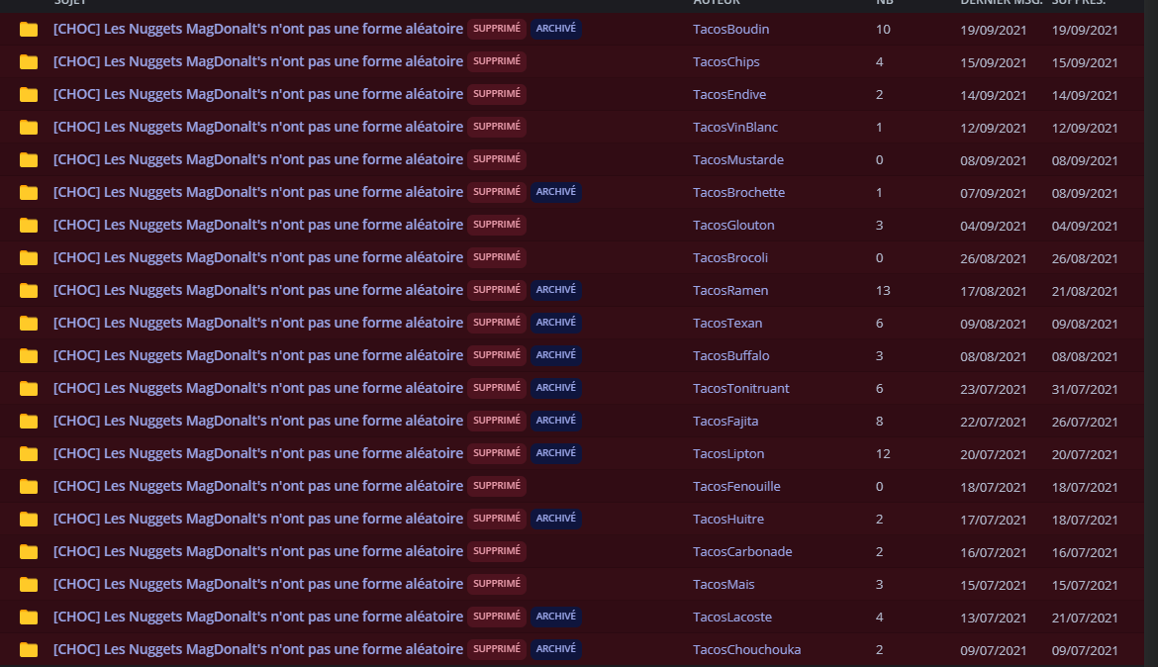Open the Nuggets topic authored by TacosTexan
The height and width of the screenshot is (667, 1158).
coord(257,323)
